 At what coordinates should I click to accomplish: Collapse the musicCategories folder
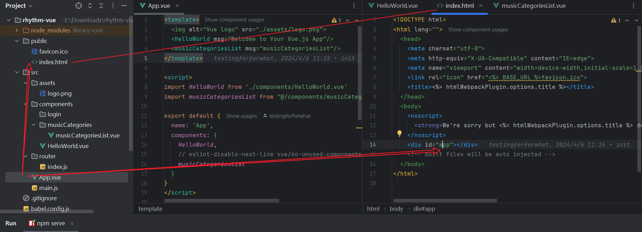click(34, 125)
